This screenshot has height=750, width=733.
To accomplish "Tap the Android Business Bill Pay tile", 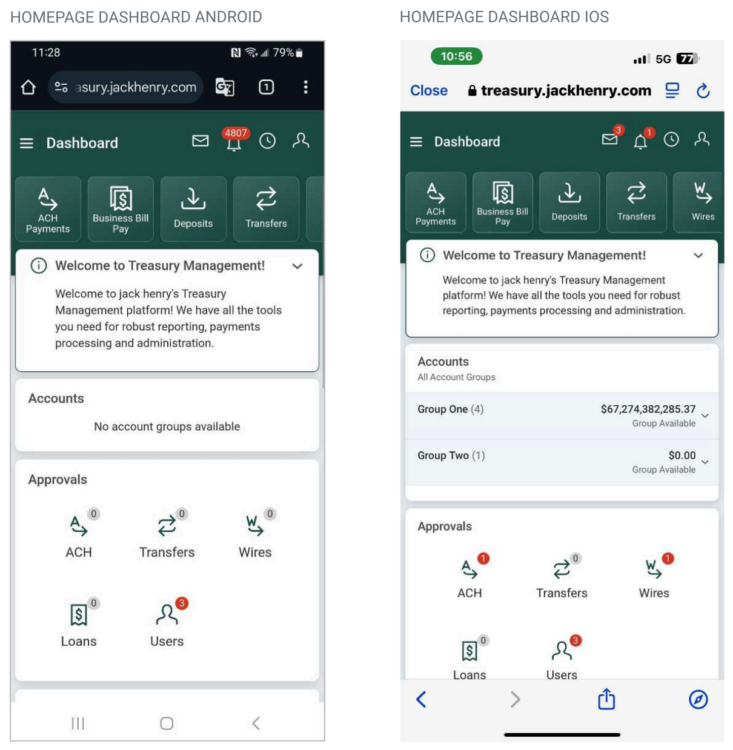I will click(x=121, y=209).
